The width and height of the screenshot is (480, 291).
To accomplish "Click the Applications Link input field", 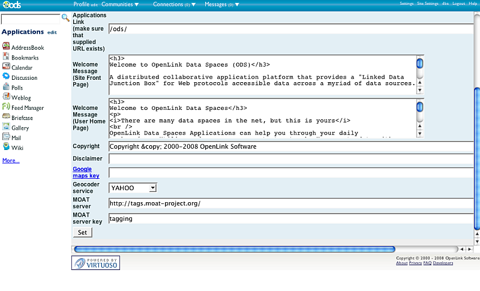I will pos(291,29).
